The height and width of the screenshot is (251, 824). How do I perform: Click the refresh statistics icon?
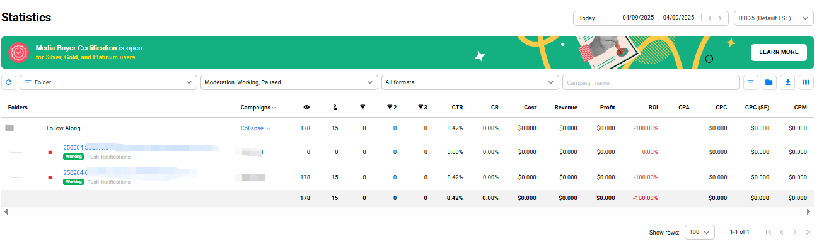[x=9, y=82]
